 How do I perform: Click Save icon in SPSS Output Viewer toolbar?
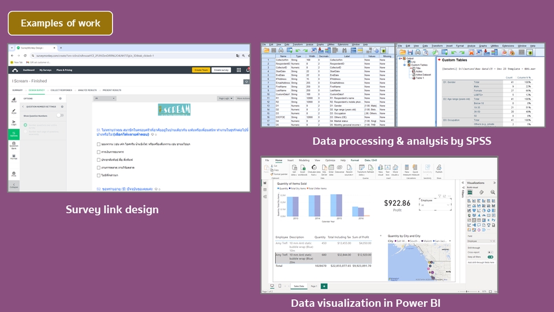(410, 53)
